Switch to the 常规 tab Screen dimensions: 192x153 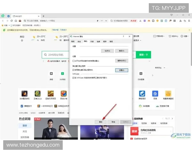73,41
